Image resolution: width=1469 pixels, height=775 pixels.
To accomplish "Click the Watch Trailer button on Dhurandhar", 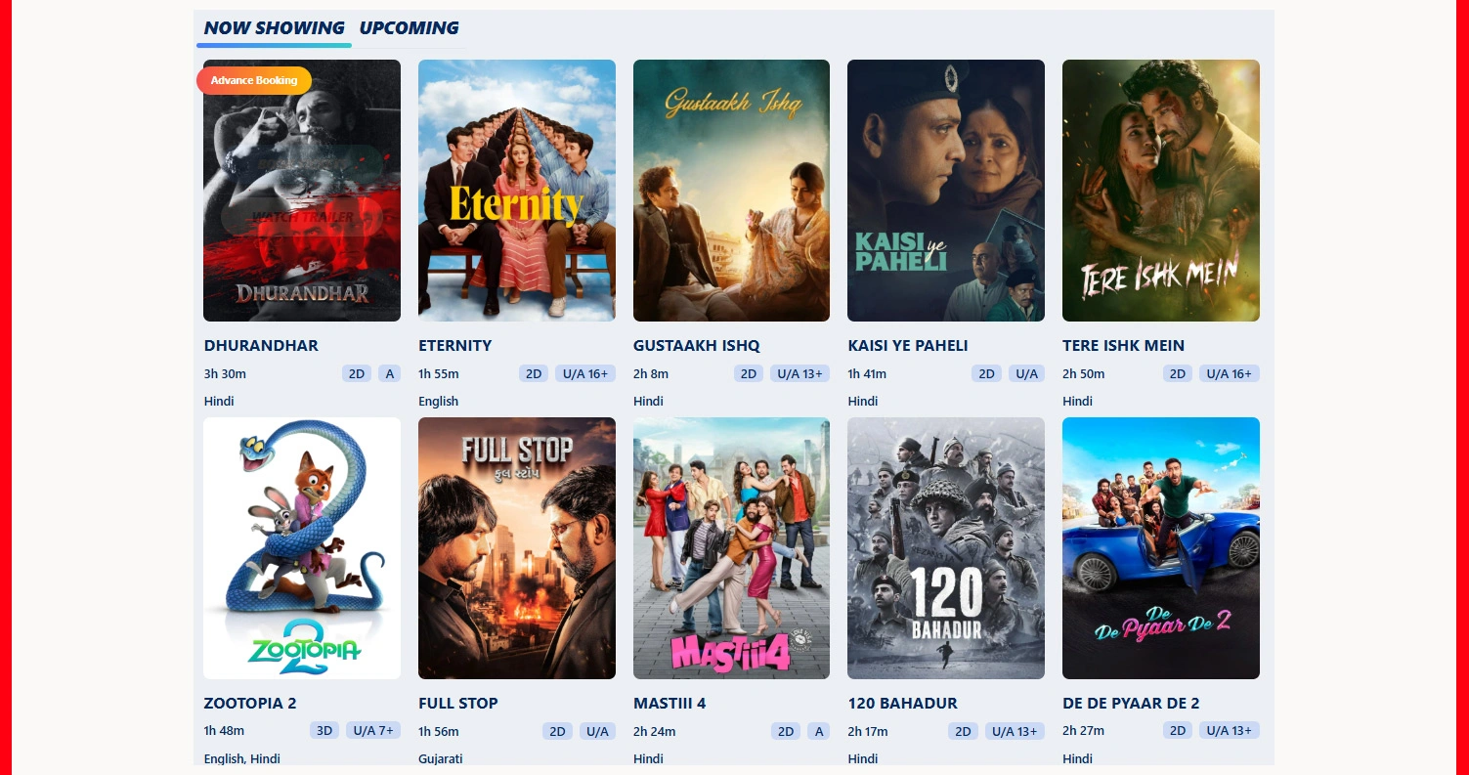I will 302,217.
